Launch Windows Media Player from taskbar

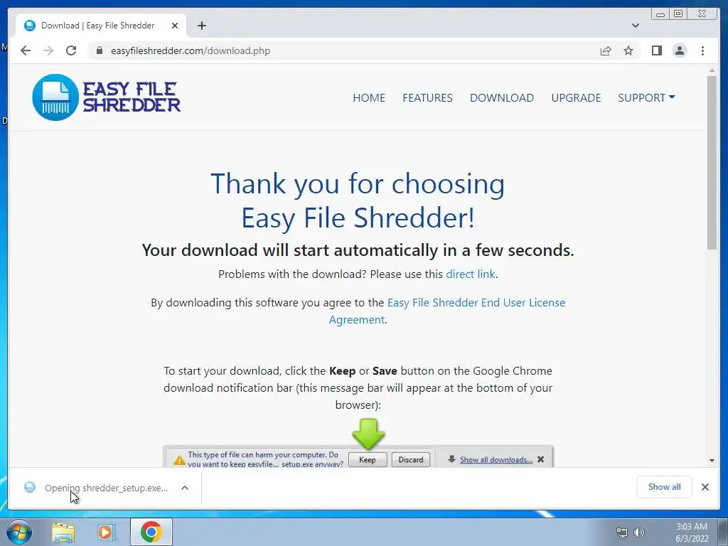pos(107,532)
